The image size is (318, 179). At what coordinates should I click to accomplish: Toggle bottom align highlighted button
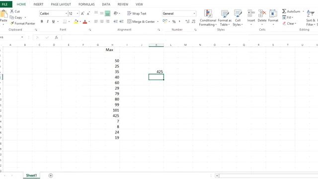tap(107, 13)
